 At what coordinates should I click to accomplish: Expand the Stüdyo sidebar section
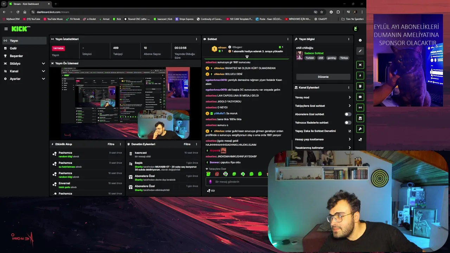(43, 64)
